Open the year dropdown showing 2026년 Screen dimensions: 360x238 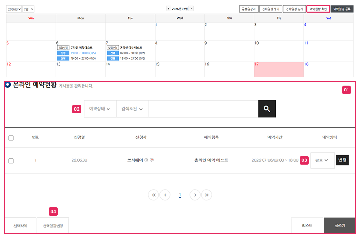14,9
